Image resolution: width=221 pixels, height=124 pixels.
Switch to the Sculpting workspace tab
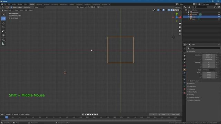click(47, 4)
